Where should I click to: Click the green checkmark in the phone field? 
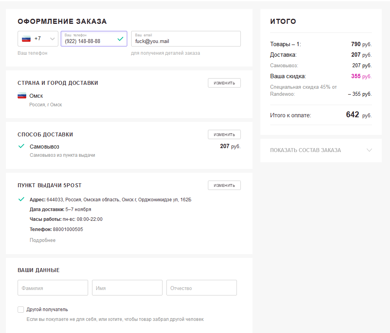(120, 39)
